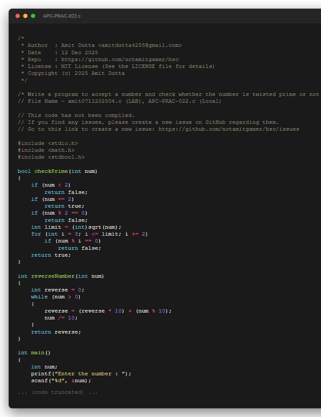321x417 pixels.
Task: Click the Copyright (c) 2025 Amit Dutta line
Action: (x=73, y=73)
